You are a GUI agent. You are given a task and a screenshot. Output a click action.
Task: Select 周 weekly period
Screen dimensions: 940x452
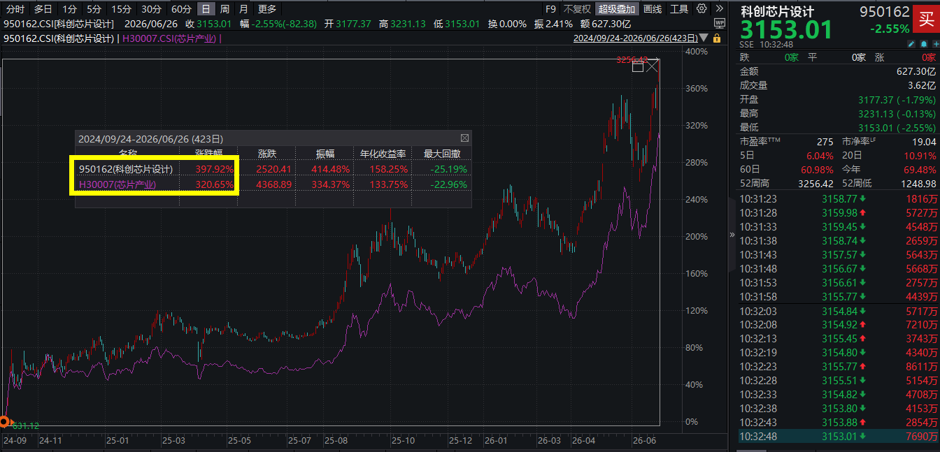224,9
